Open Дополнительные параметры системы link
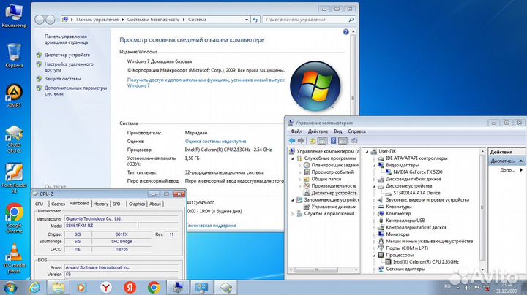Viewport: 527px width, 295px height. pyautogui.click(x=75, y=91)
